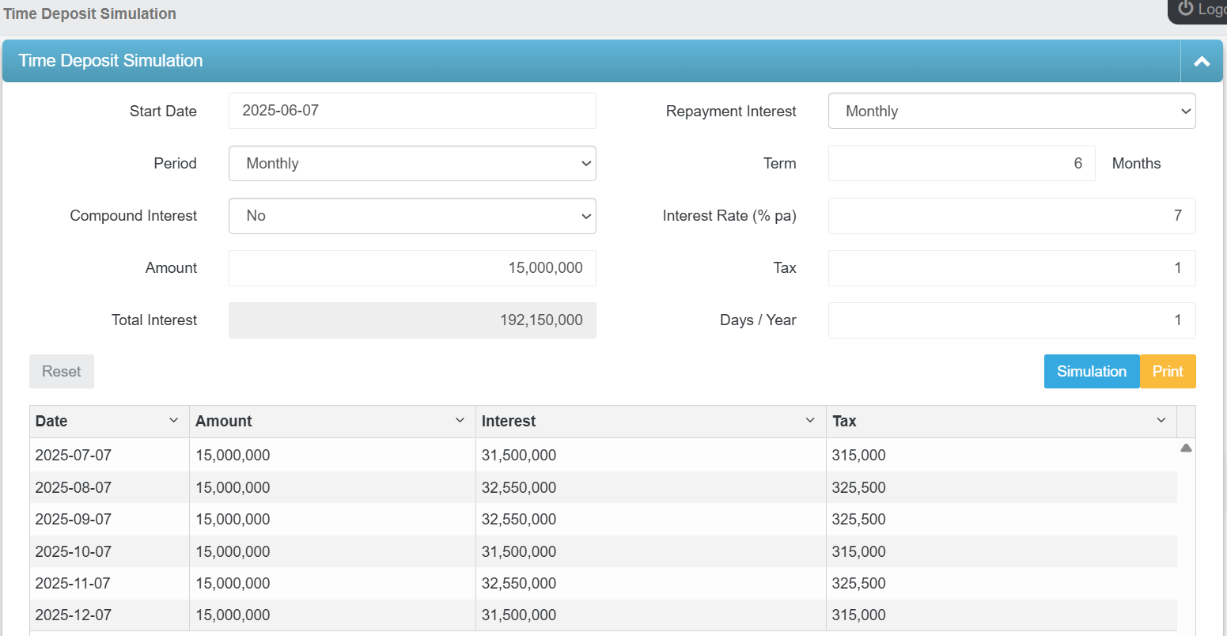Click the Amount input field
The image size is (1227, 636).
[411, 268]
